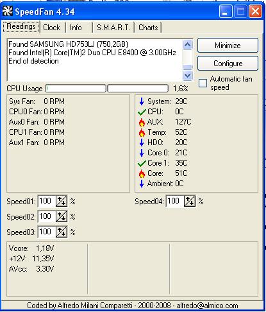Viewport: 266px width, 312px height.
Task: Click the alfredo@almico.com text in footer
Action: point(207,306)
